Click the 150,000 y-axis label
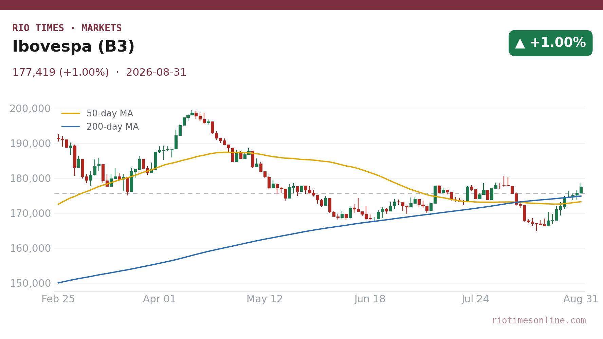The width and height of the screenshot is (603, 339). (x=30, y=283)
